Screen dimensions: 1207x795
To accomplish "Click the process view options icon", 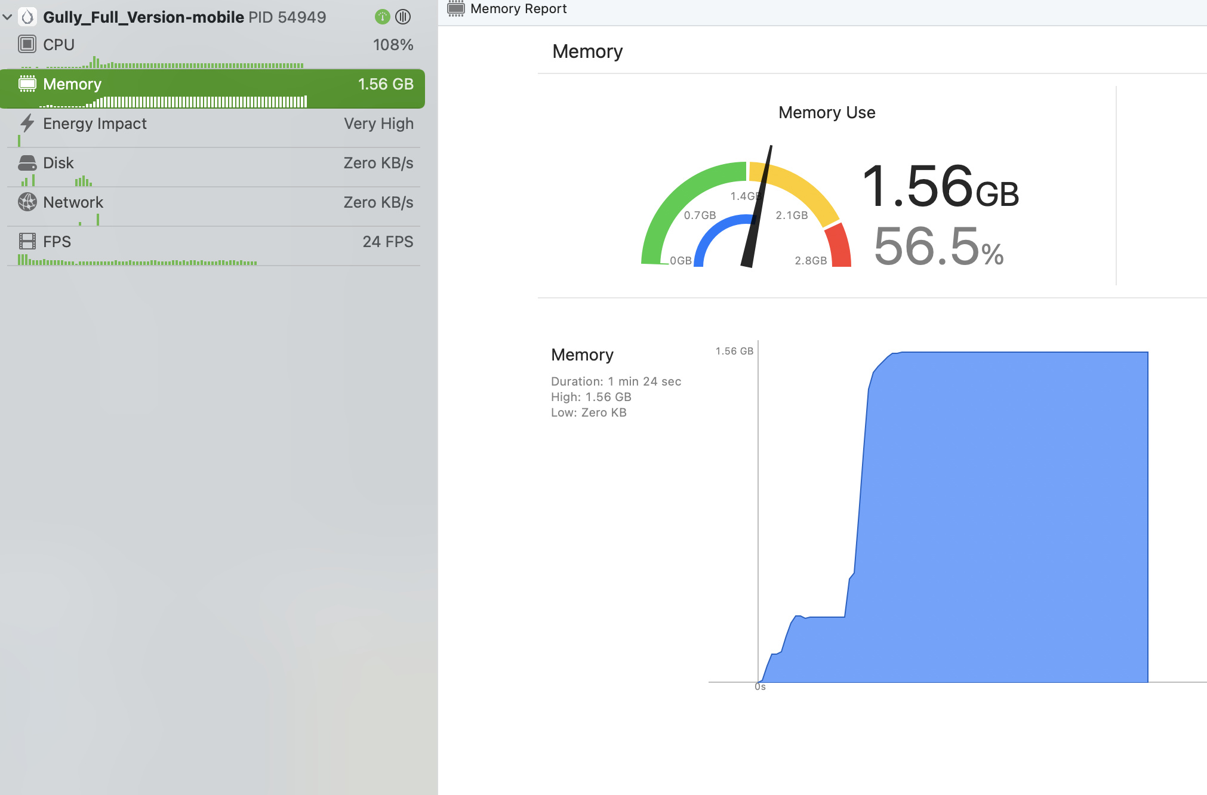I will coord(404,17).
